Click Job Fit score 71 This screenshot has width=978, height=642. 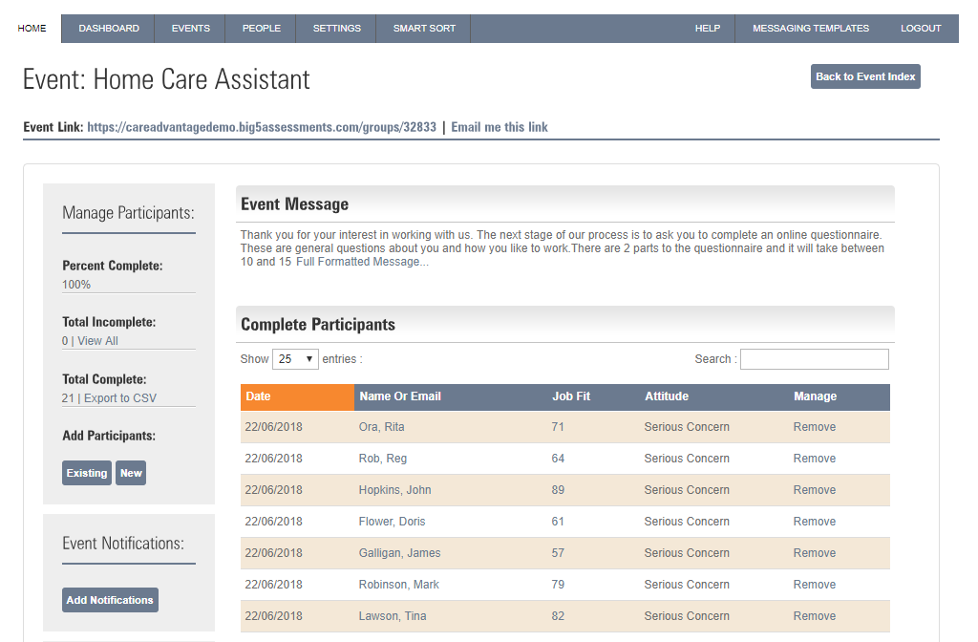(x=558, y=427)
